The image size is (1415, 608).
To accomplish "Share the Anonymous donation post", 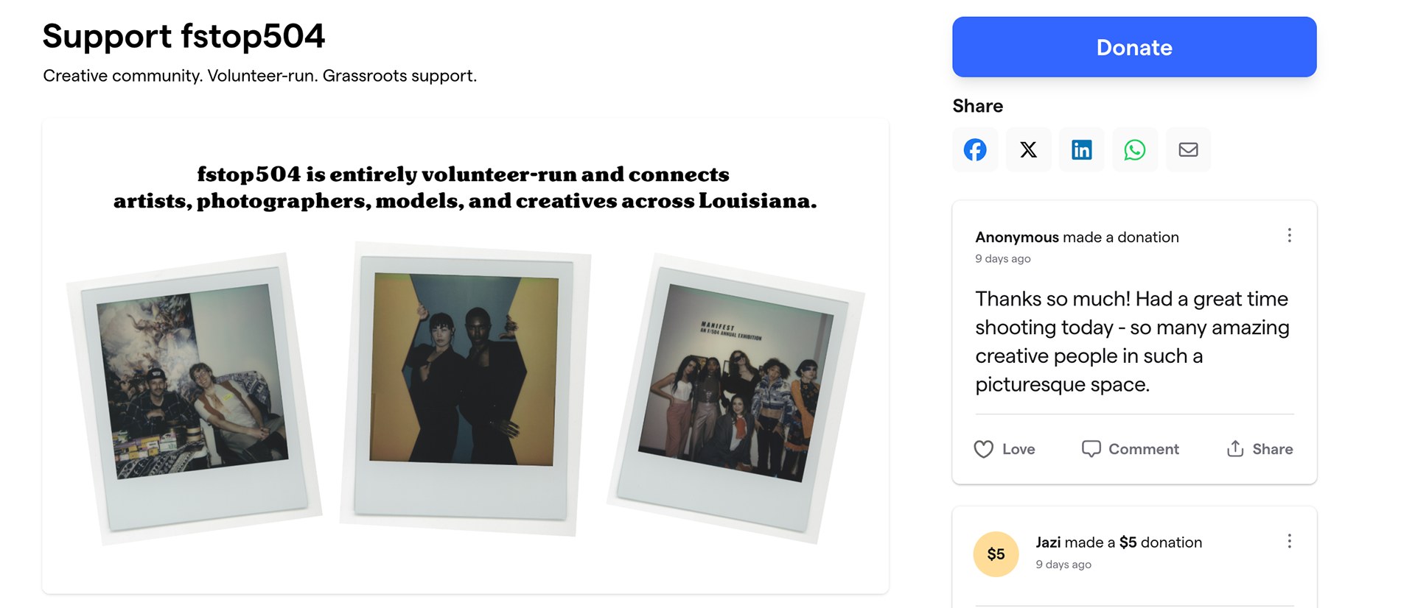I will [x=1259, y=449].
